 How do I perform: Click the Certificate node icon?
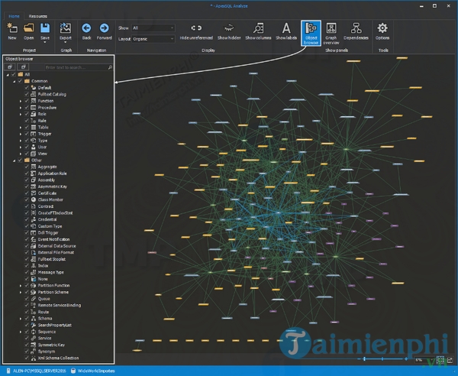[x=34, y=193]
